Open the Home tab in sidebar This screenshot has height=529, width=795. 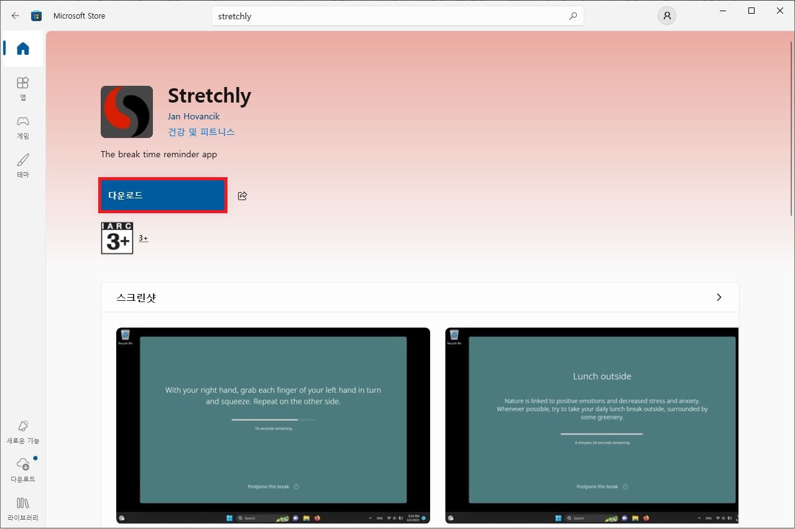(x=23, y=48)
